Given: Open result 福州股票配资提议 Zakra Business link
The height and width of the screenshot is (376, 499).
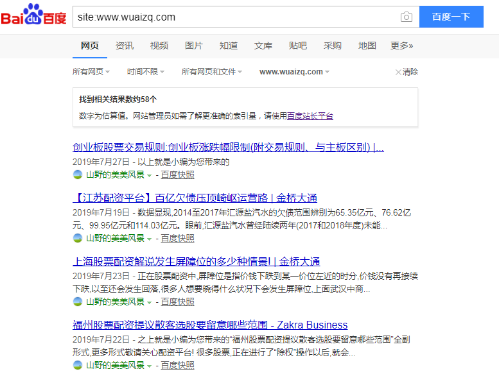Looking at the screenshot, I should click(x=210, y=325).
